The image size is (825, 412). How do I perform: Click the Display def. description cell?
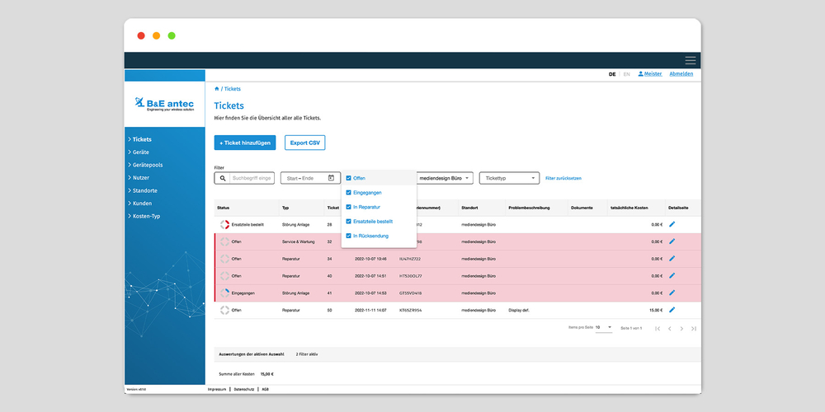click(519, 310)
